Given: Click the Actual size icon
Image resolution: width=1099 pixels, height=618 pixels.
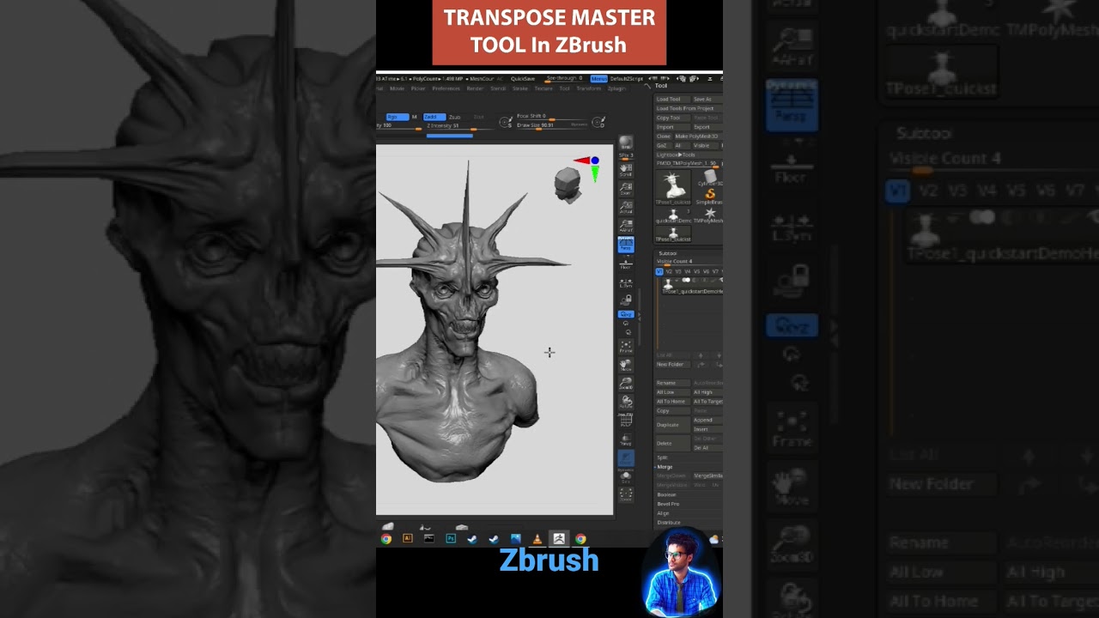Looking at the screenshot, I should coord(626,208).
